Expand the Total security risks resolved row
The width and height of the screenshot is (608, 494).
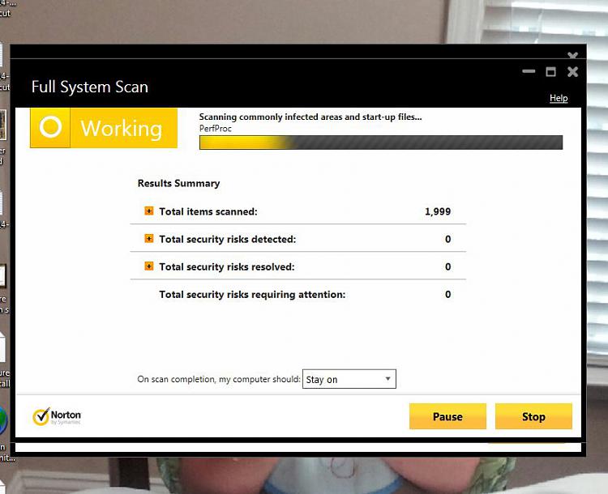pos(149,266)
